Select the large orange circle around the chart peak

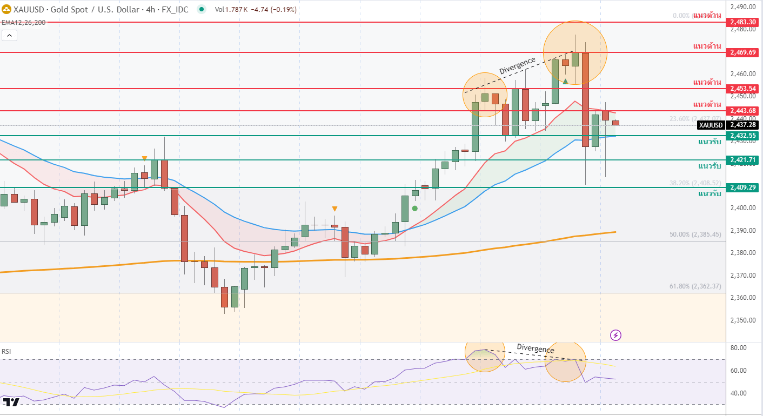575,52
